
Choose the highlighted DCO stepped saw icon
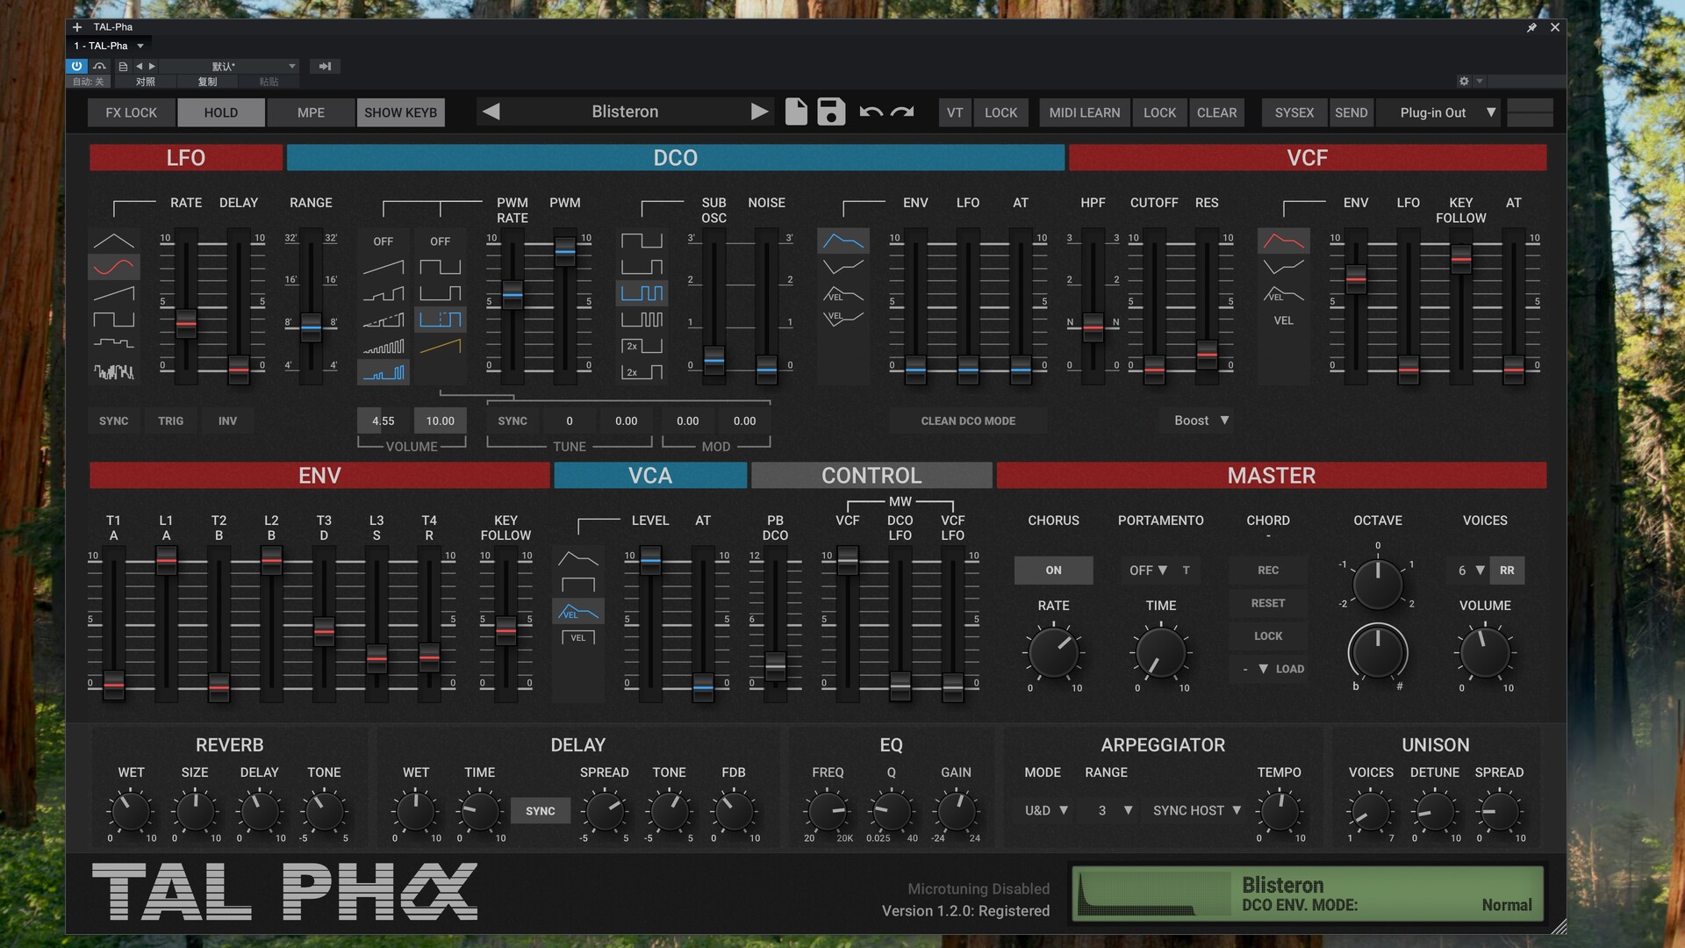click(x=384, y=373)
